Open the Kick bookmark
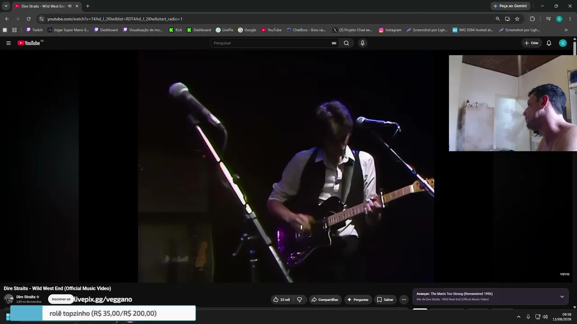577x324 pixels. click(x=175, y=30)
